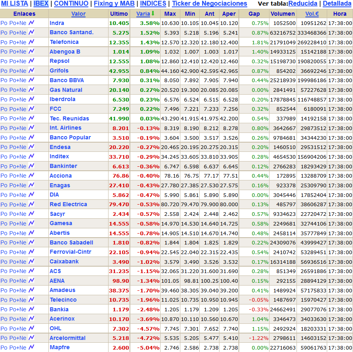Click the Banco Santand. stock link
Screen dimensions: 353x352
pyautogui.click(x=71, y=32)
